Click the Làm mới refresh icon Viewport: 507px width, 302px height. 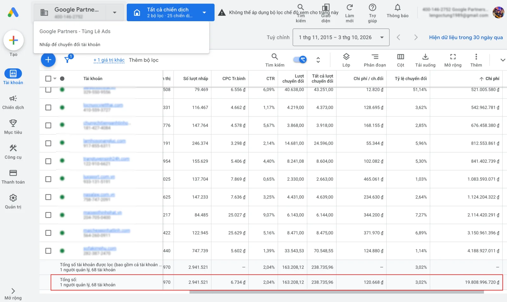(350, 7)
